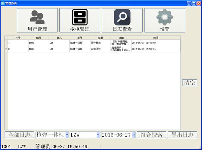202x150 pixels.
Task: Open 枪柜管理 gun cabinet icon
Action: (x=79, y=20)
